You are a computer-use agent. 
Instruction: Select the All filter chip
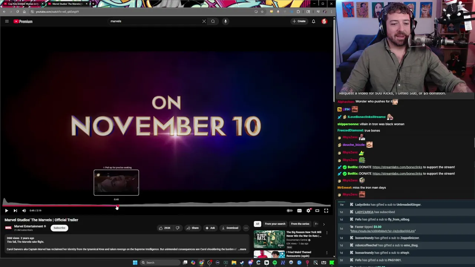click(x=258, y=224)
